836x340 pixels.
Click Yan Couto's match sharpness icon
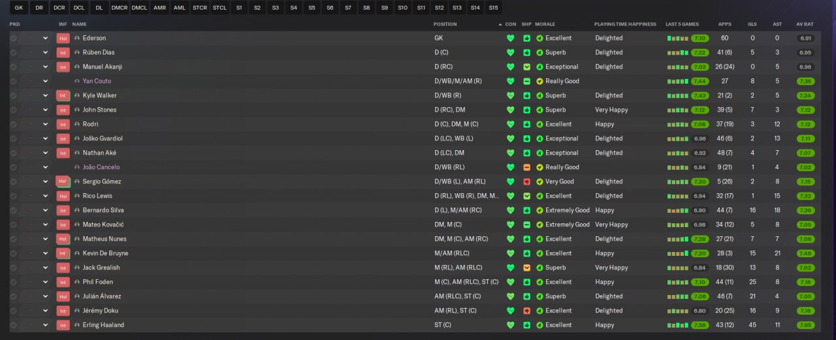pos(526,81)
